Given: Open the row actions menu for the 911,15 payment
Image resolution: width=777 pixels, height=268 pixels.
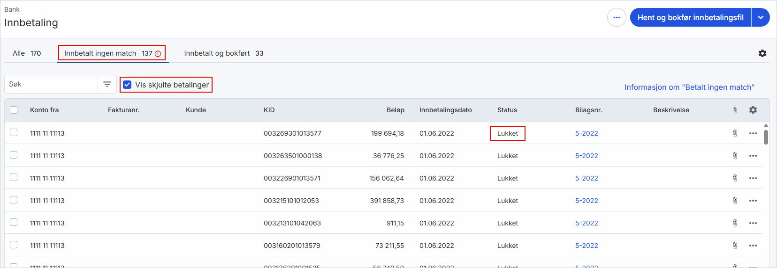Looking at the screenshot, I should click(x=753, y=223).
